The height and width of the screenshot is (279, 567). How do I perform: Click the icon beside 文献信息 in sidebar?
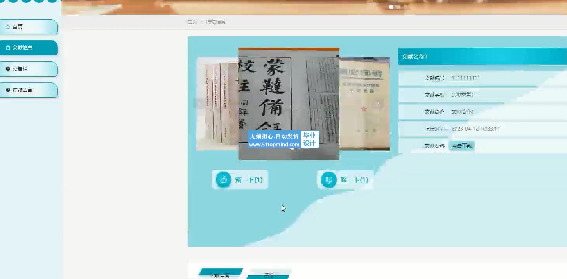[x=8, y=48]
